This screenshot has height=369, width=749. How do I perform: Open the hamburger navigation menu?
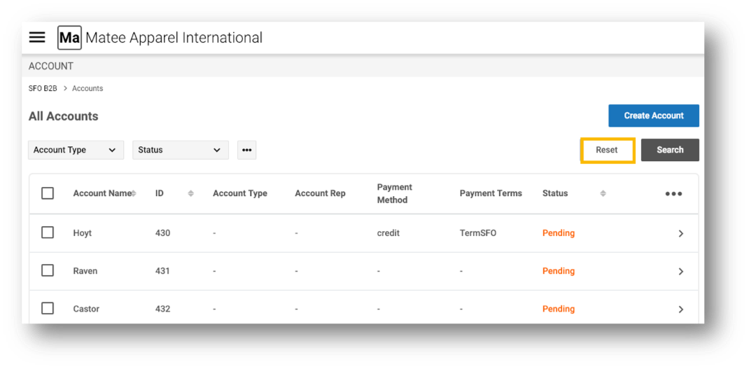coord(37,37)
